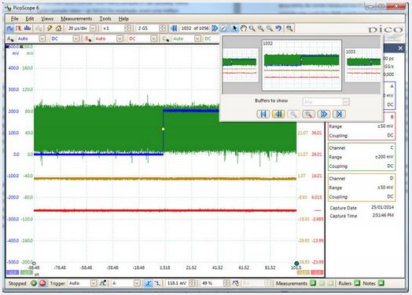This screenshot has height=295, width=412.
Task: Select falling edge trigger
Action: pyautogui.click(x=157, y=283)
